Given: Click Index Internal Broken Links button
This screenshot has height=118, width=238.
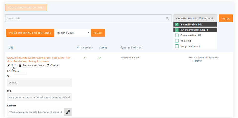Looking at the screenshot, I should (x=30, y=33).
